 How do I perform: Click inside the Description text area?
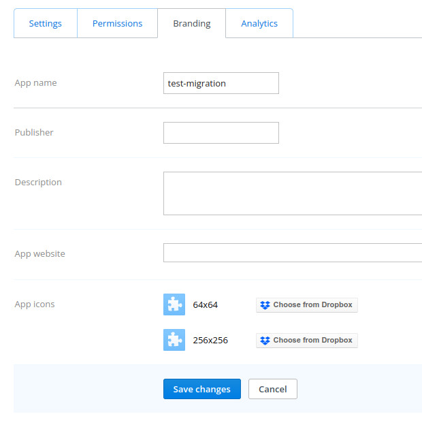[x=293, y=193]
